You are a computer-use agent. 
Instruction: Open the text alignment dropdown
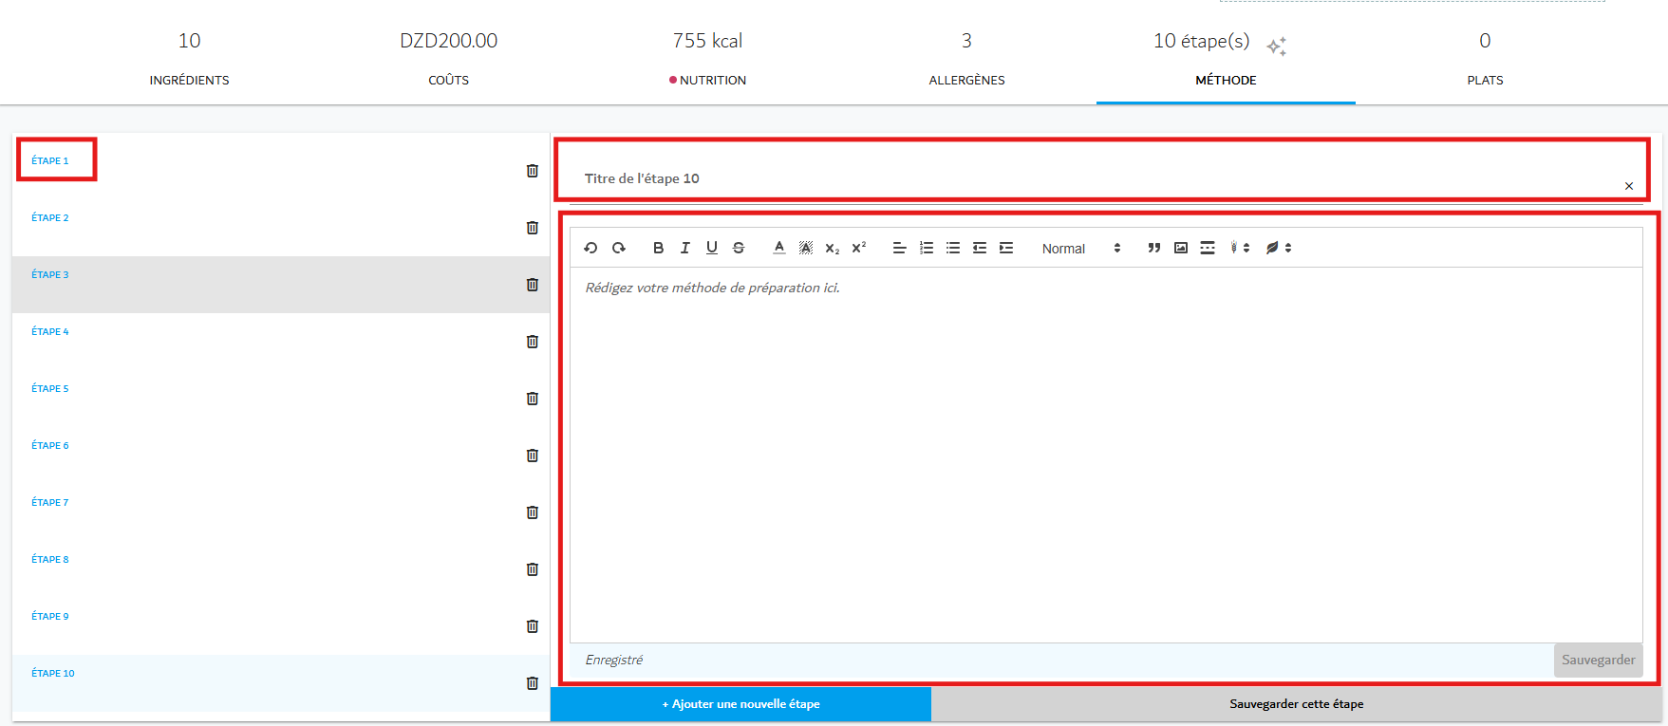click(899, 248)
